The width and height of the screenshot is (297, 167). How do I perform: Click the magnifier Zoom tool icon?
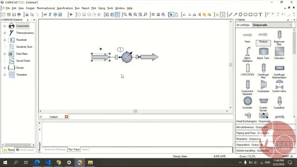tap(125, 14)
